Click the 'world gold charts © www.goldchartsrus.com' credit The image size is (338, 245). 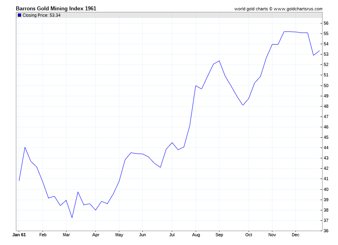coord(278,9)
